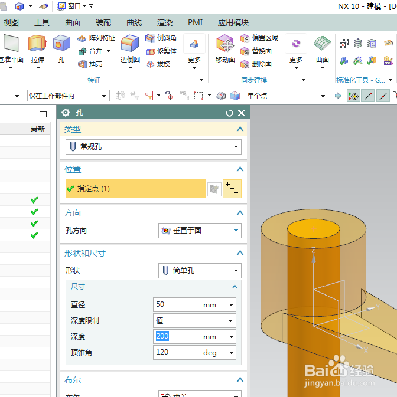Viewport: 397px width, 397px height.
Task: Open the hole type 常规孔 dropdown
Action: 154,147
